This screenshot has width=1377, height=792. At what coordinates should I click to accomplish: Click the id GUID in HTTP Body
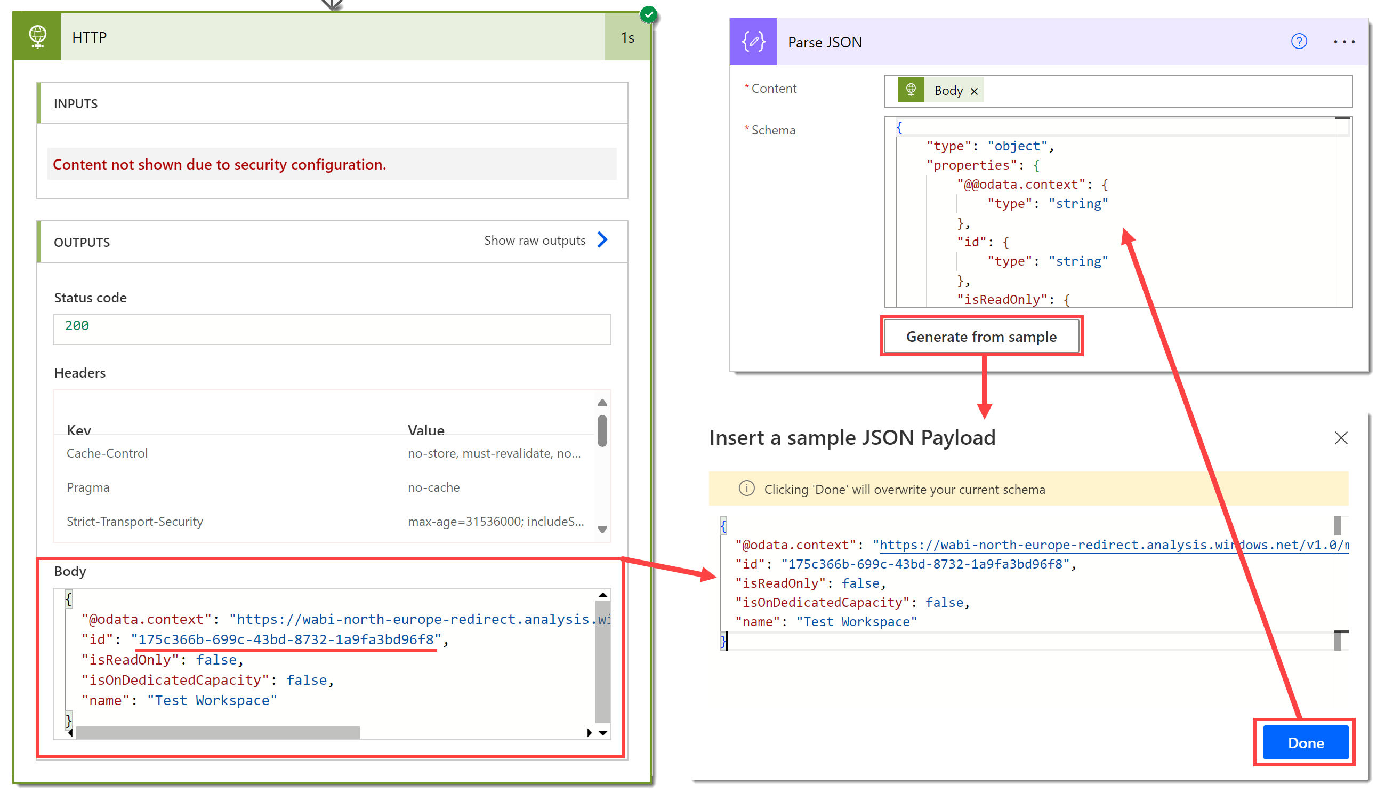pyautogui.click(x=286, y=639)
